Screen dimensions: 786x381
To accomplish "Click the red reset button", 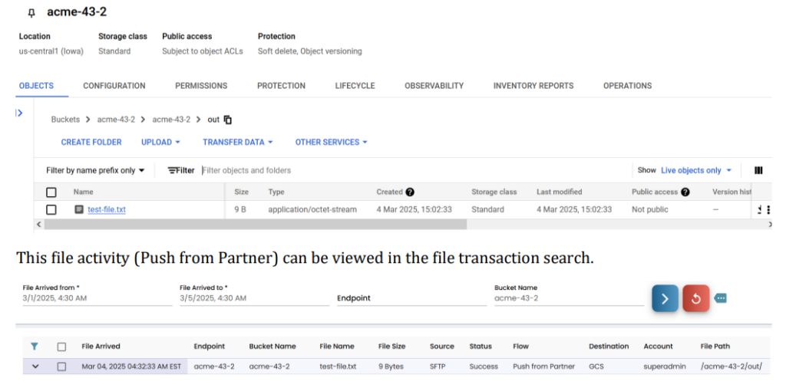I will (x=696, y=298).
